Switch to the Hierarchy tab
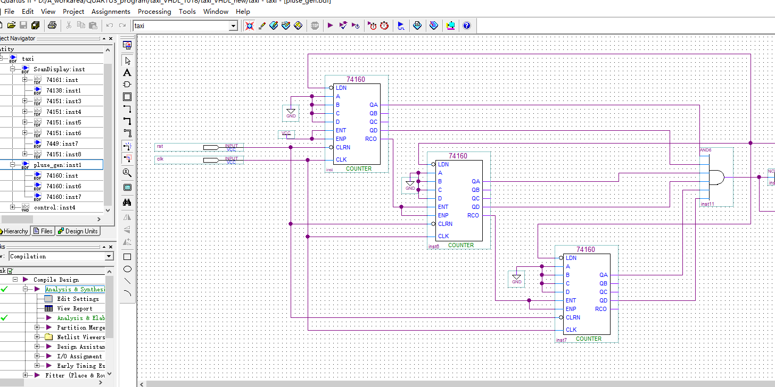 click(x=14, y=231)
